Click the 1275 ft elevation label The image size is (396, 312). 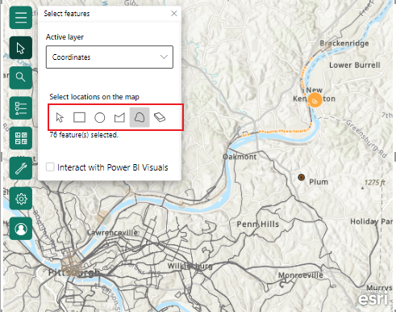pos(375,183)
